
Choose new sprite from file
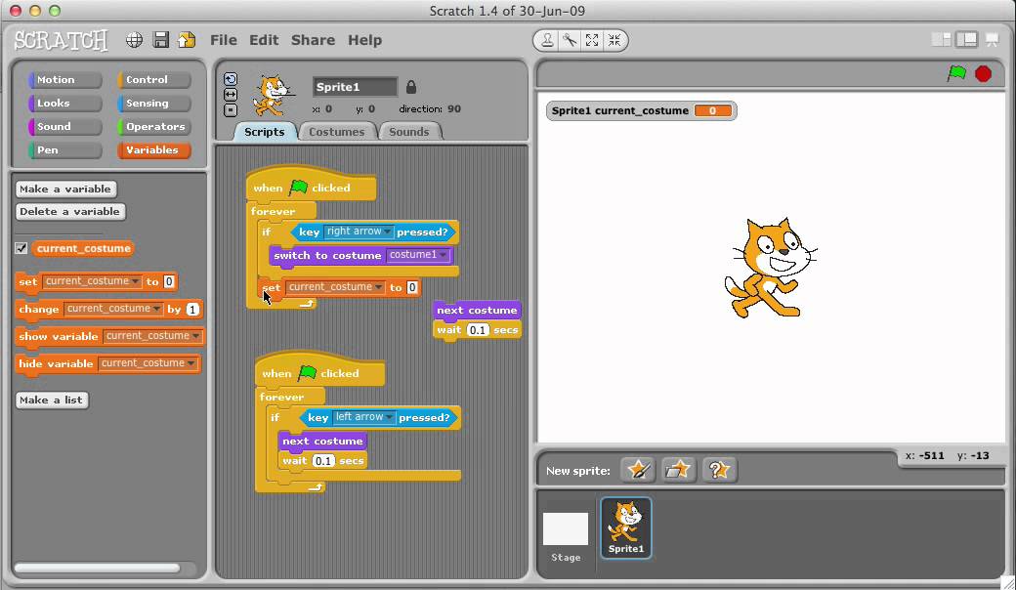coord(678,470)
